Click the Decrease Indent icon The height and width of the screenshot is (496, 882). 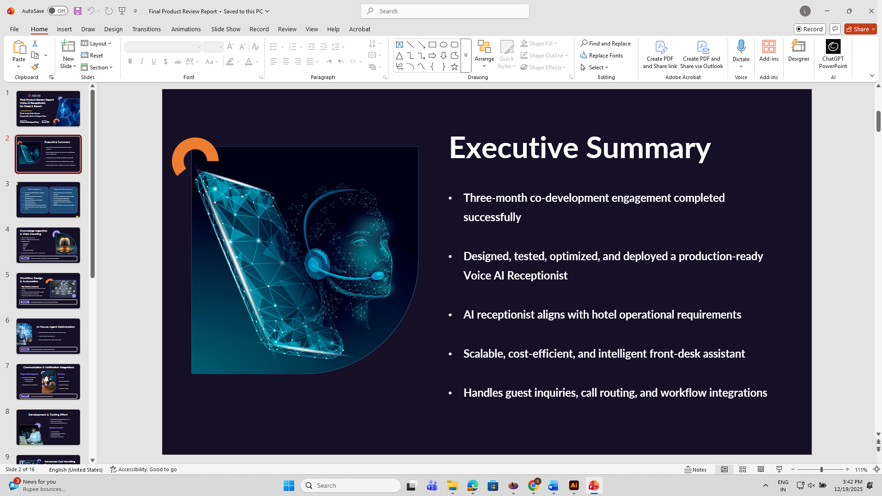[312, 47]
